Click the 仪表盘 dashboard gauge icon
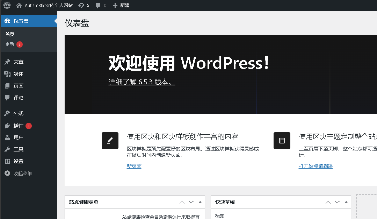This screenshot has width=377, height=219. 7,21
